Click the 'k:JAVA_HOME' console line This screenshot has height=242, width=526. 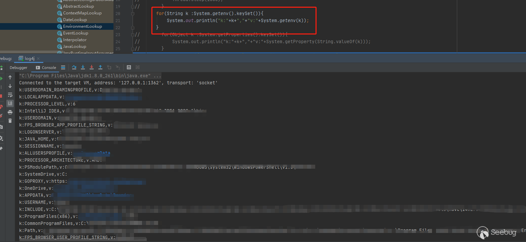pos(85,139)
